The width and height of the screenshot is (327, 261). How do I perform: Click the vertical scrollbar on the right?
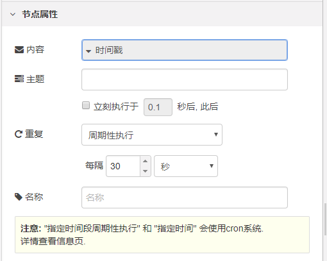click(325, 219)
